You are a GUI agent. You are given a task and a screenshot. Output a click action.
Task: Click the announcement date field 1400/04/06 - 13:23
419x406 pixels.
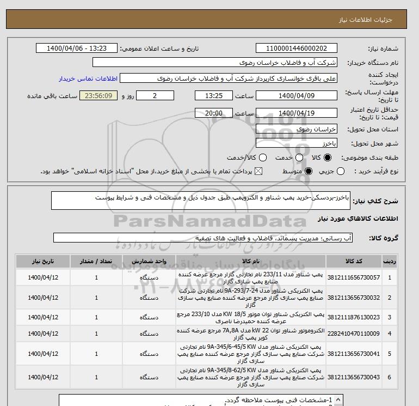coord(77,48)
